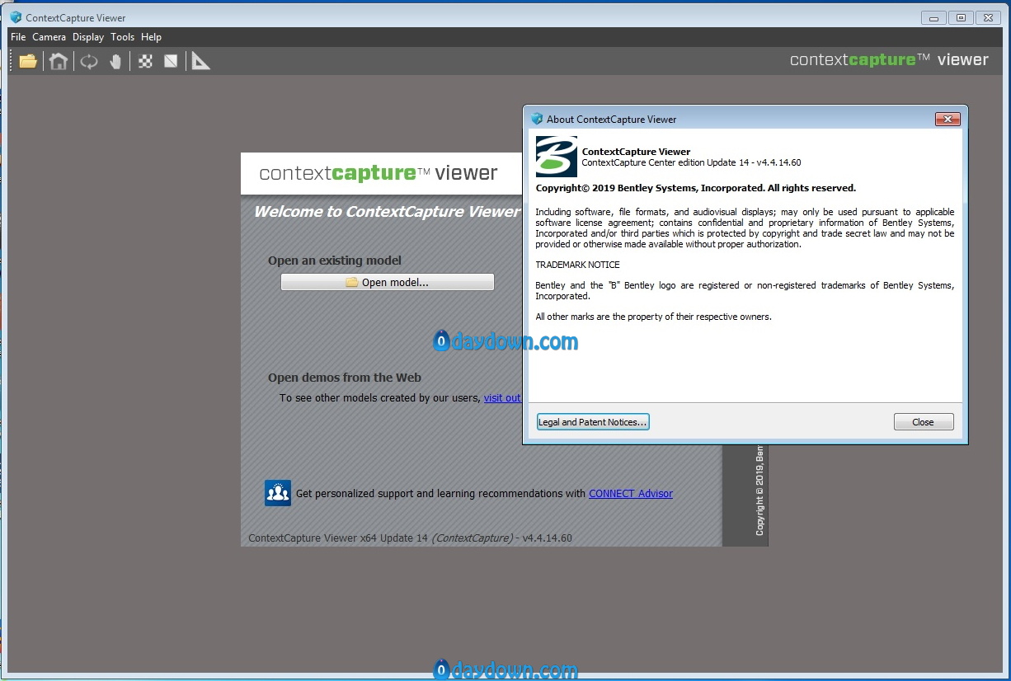Viewport: 1011px width, 681px height.
Task: Click Close in the About dialog
Action: click(x=924, y=422)
